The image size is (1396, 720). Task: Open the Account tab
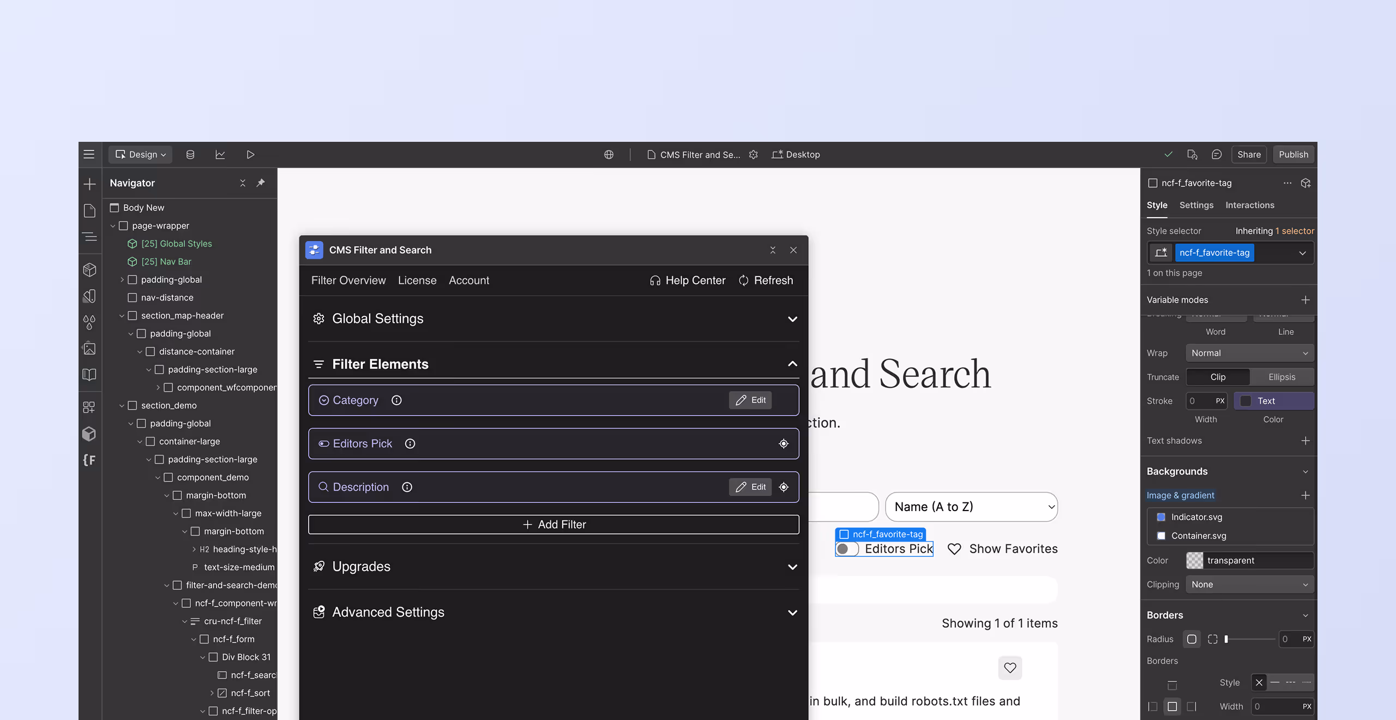tap(469, 280)
